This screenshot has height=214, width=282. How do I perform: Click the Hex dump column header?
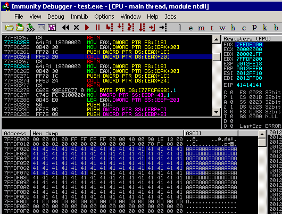point(107,134)
